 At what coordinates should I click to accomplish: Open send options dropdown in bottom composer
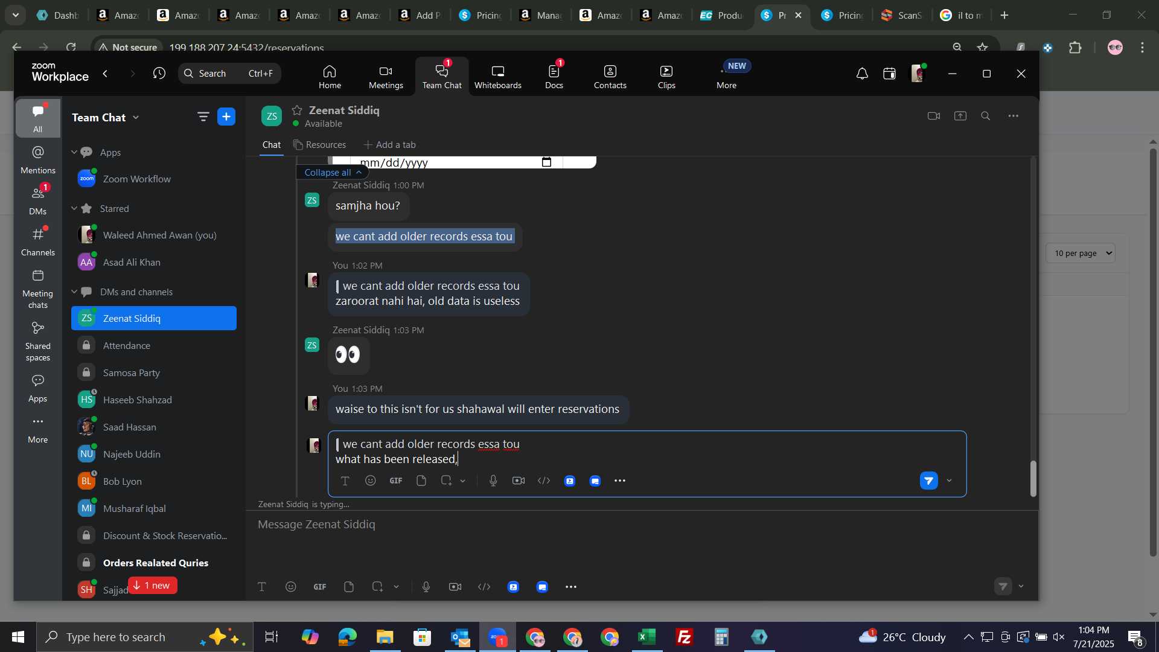tap(1021, 587)
